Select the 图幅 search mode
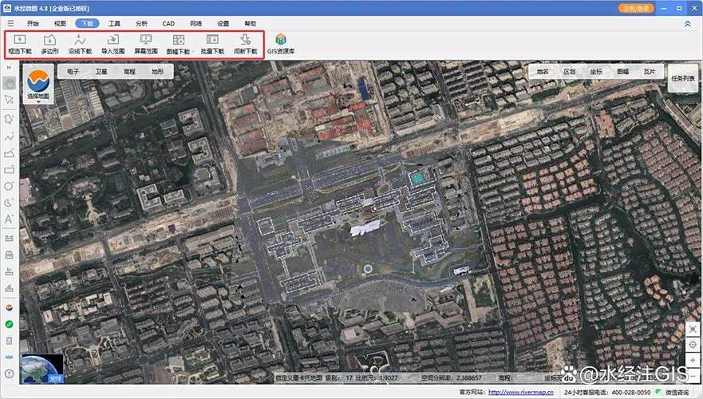703x399 pixels. coord(622,71)
